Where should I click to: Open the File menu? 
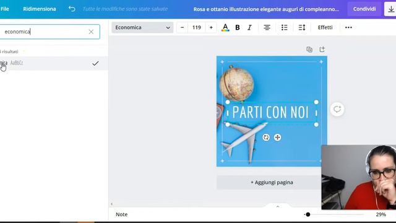coord(4,9)
